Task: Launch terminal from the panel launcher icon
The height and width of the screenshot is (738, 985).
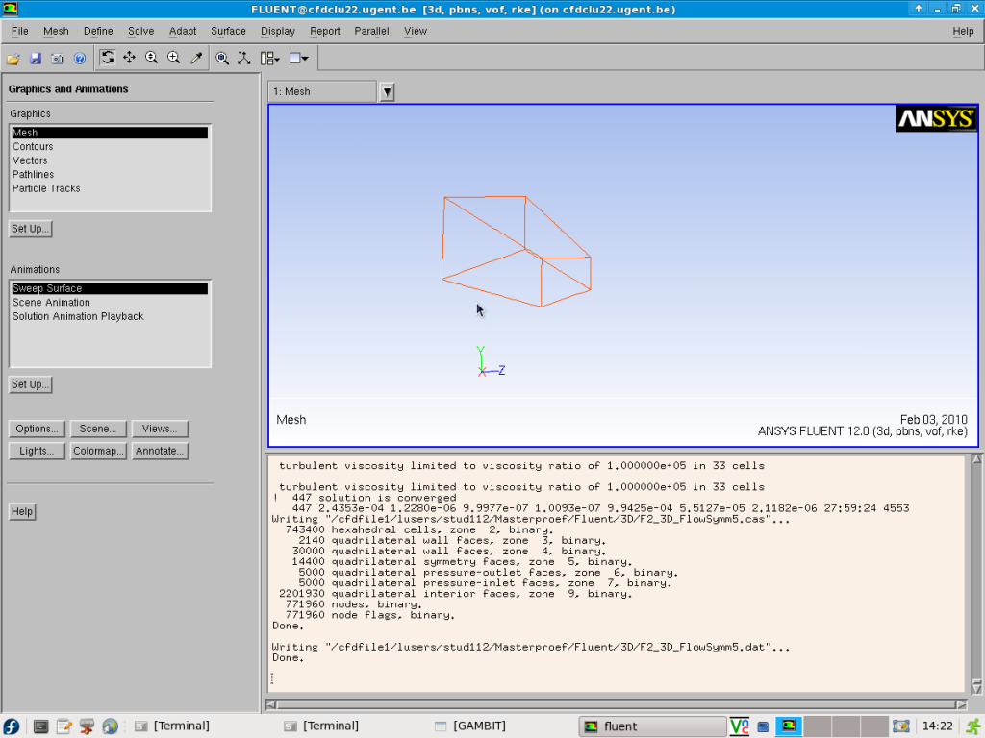Action: 40,726
